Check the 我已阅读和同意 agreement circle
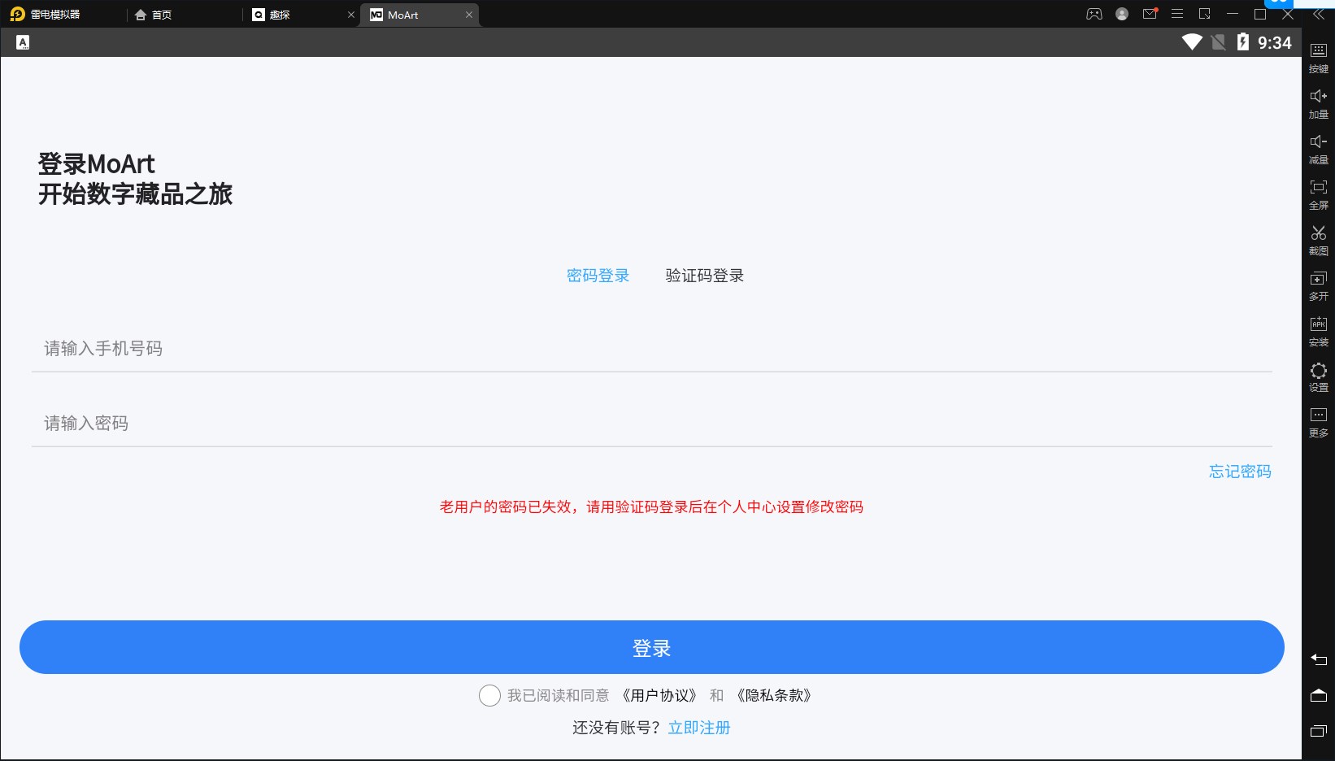1335x761 pixels. (x=489, y=696)
